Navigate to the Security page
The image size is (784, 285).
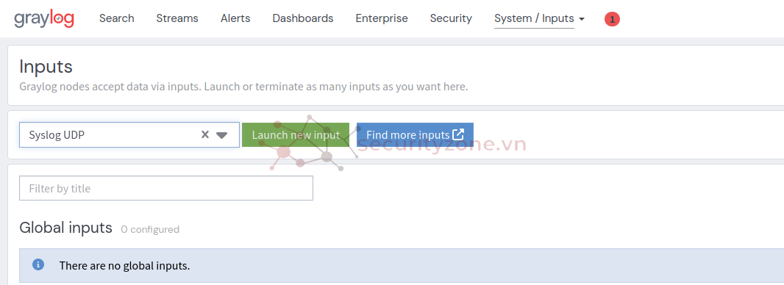451,18
